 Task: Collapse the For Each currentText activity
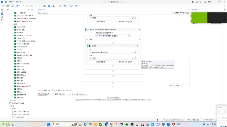point(139,29)
